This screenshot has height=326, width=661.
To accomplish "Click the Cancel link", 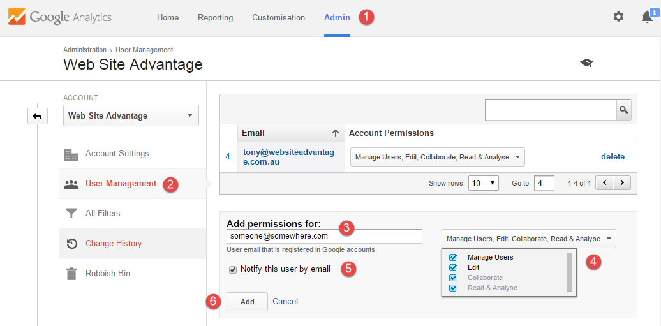I will (x=285, y=302).
